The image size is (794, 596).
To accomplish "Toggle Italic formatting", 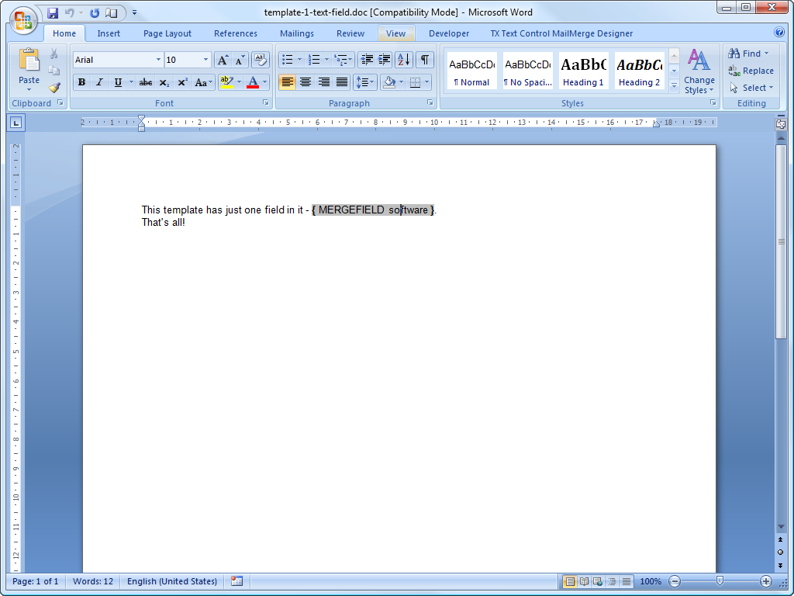I will 99,82.
